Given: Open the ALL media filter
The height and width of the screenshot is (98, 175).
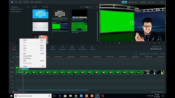Looking at the screenshot, I should point(81,7).
